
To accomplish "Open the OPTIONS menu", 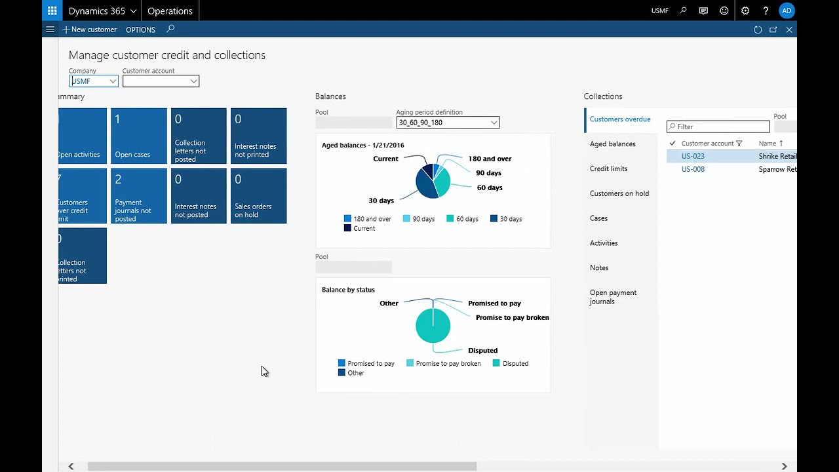I will click(x=140, y=29).
